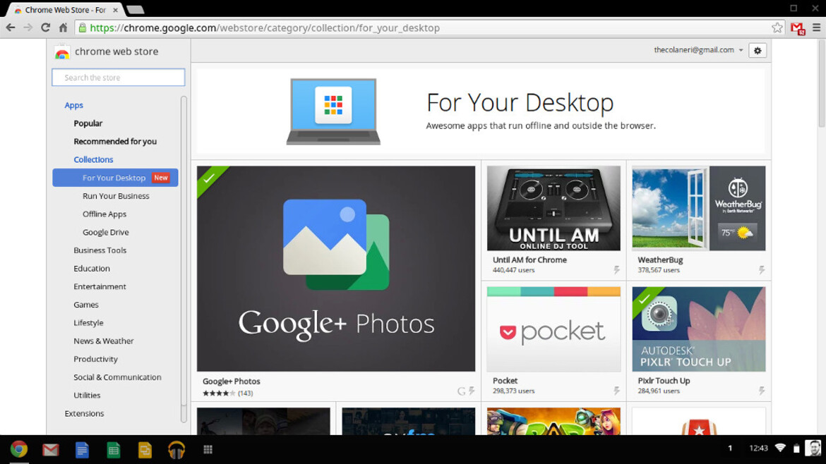Click the Wi-Fi status icon
This screenshot has height=464, width=826.
coord(780,448)
